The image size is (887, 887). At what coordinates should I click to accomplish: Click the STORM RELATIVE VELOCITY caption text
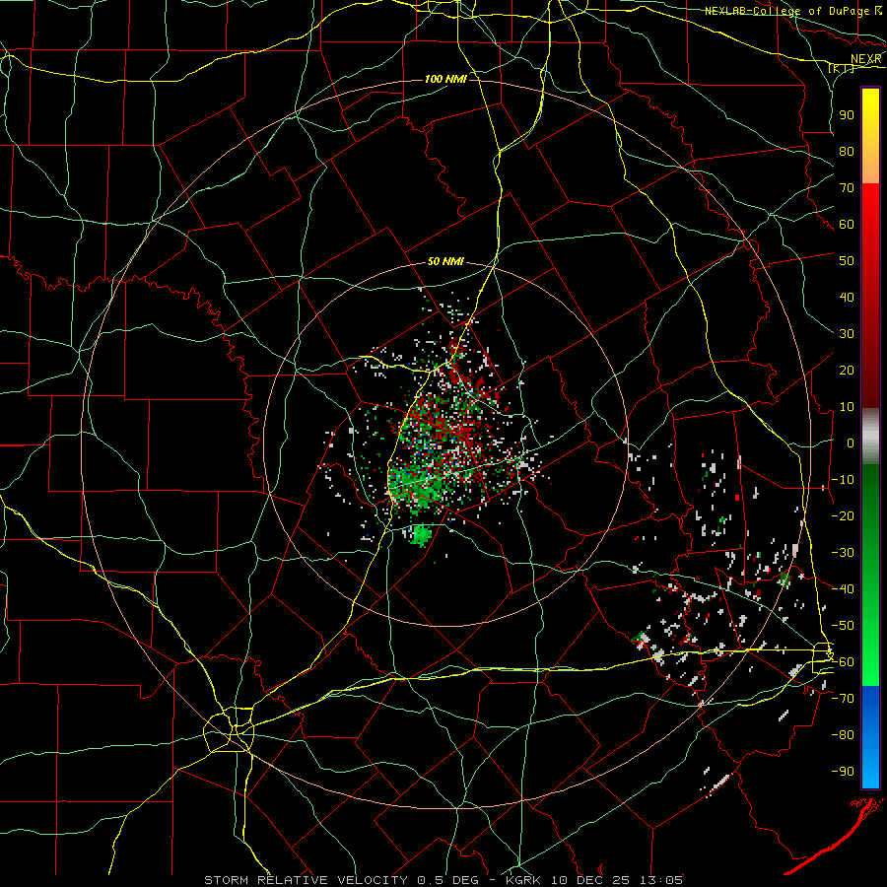click(306, 880)
